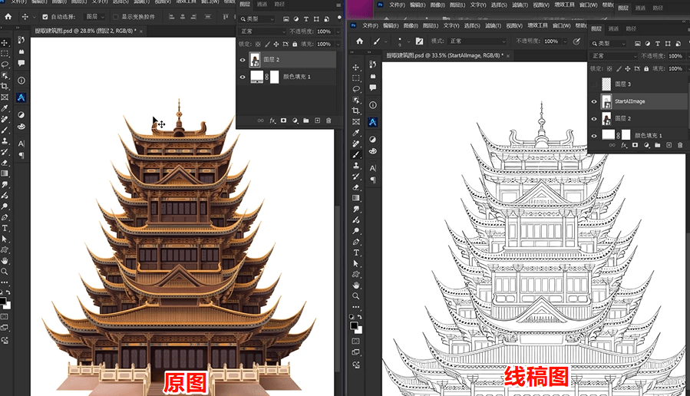Select 图层 2 thumbnail in left Layers panel
This screenshot has width=690, height=396.
click(255, 59)
